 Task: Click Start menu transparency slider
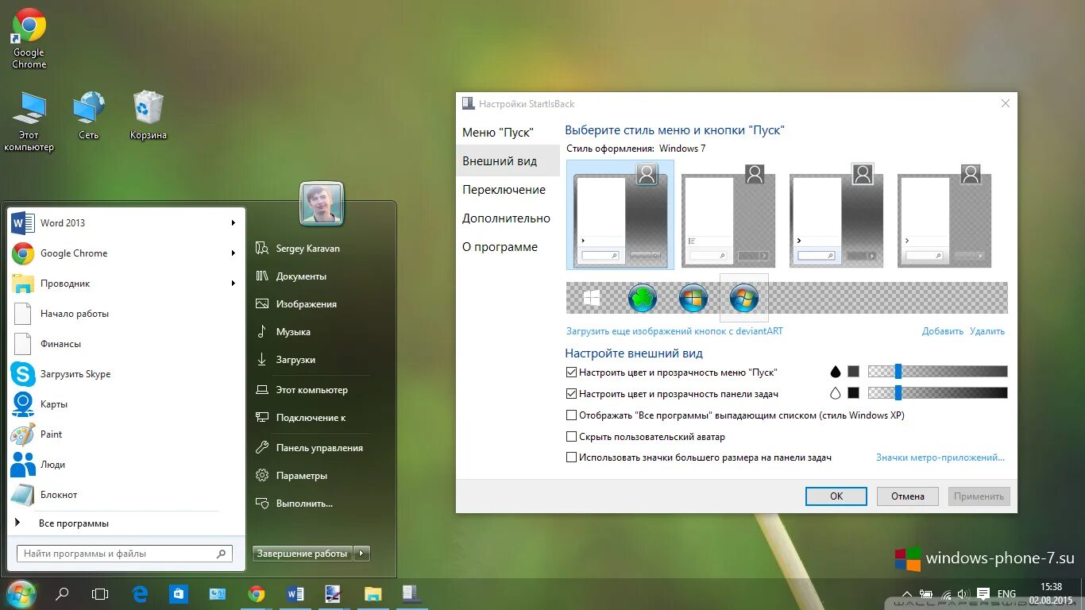point(937,371)
